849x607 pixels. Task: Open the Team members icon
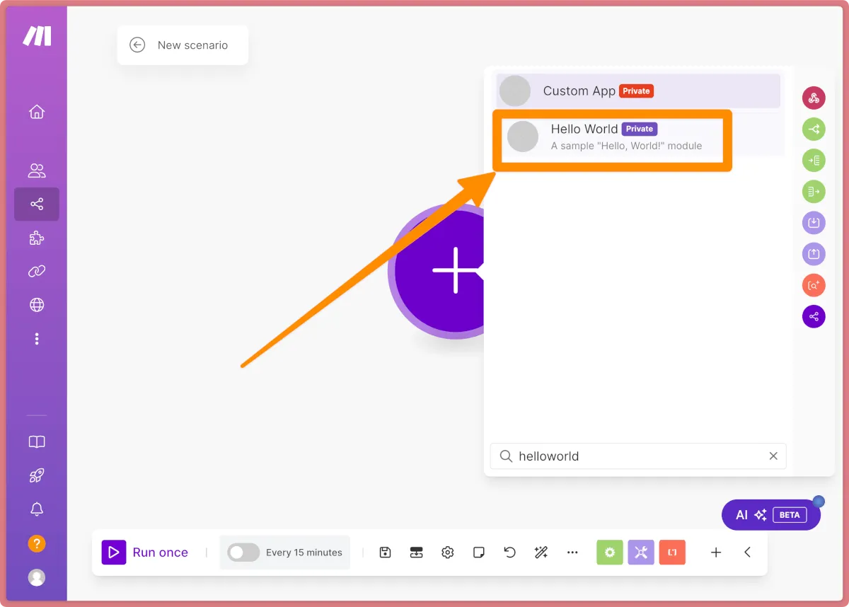point(37,170)
